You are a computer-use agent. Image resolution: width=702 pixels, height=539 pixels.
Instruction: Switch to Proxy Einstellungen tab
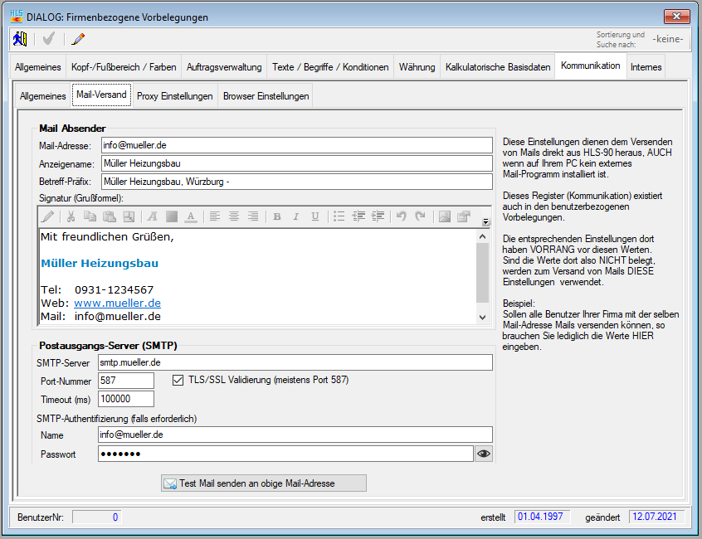174,96
